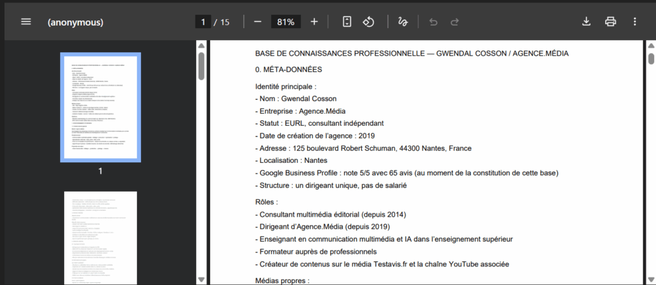This screenshot has height=285, width=656.
Task: Click the '0. MÉTA-DONNÉES' heading
Action: 289,70
